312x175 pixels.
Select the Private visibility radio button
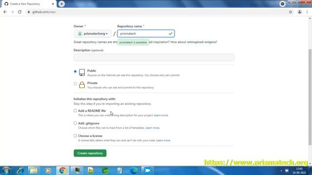point(75,84)
